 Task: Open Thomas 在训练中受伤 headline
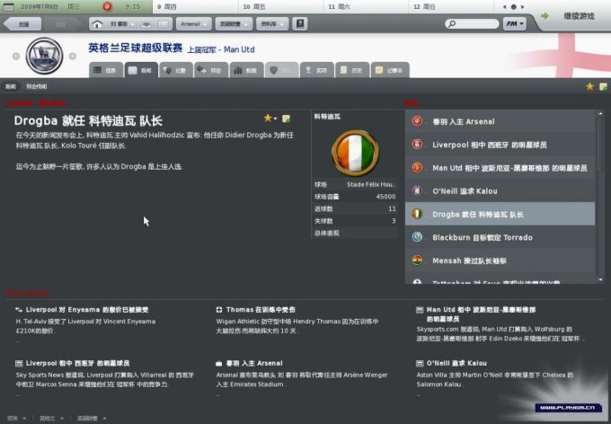tap(261, 310)
